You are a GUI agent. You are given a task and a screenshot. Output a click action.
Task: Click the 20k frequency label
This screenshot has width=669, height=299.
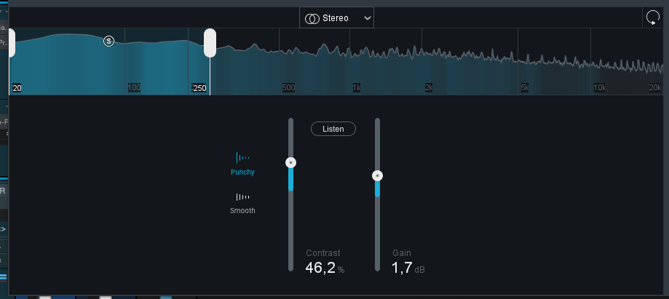coord(655,87)
